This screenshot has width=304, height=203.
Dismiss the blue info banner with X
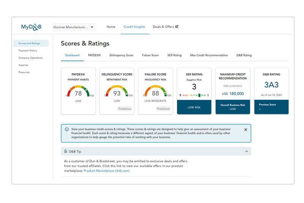click(x=245, y=130)
